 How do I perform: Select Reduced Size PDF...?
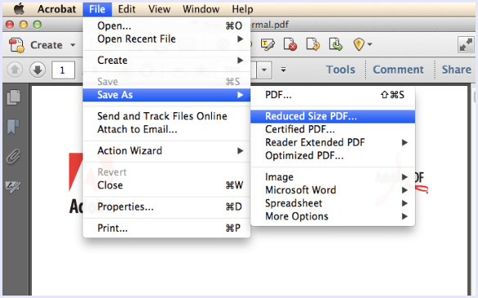pos(332,116)
